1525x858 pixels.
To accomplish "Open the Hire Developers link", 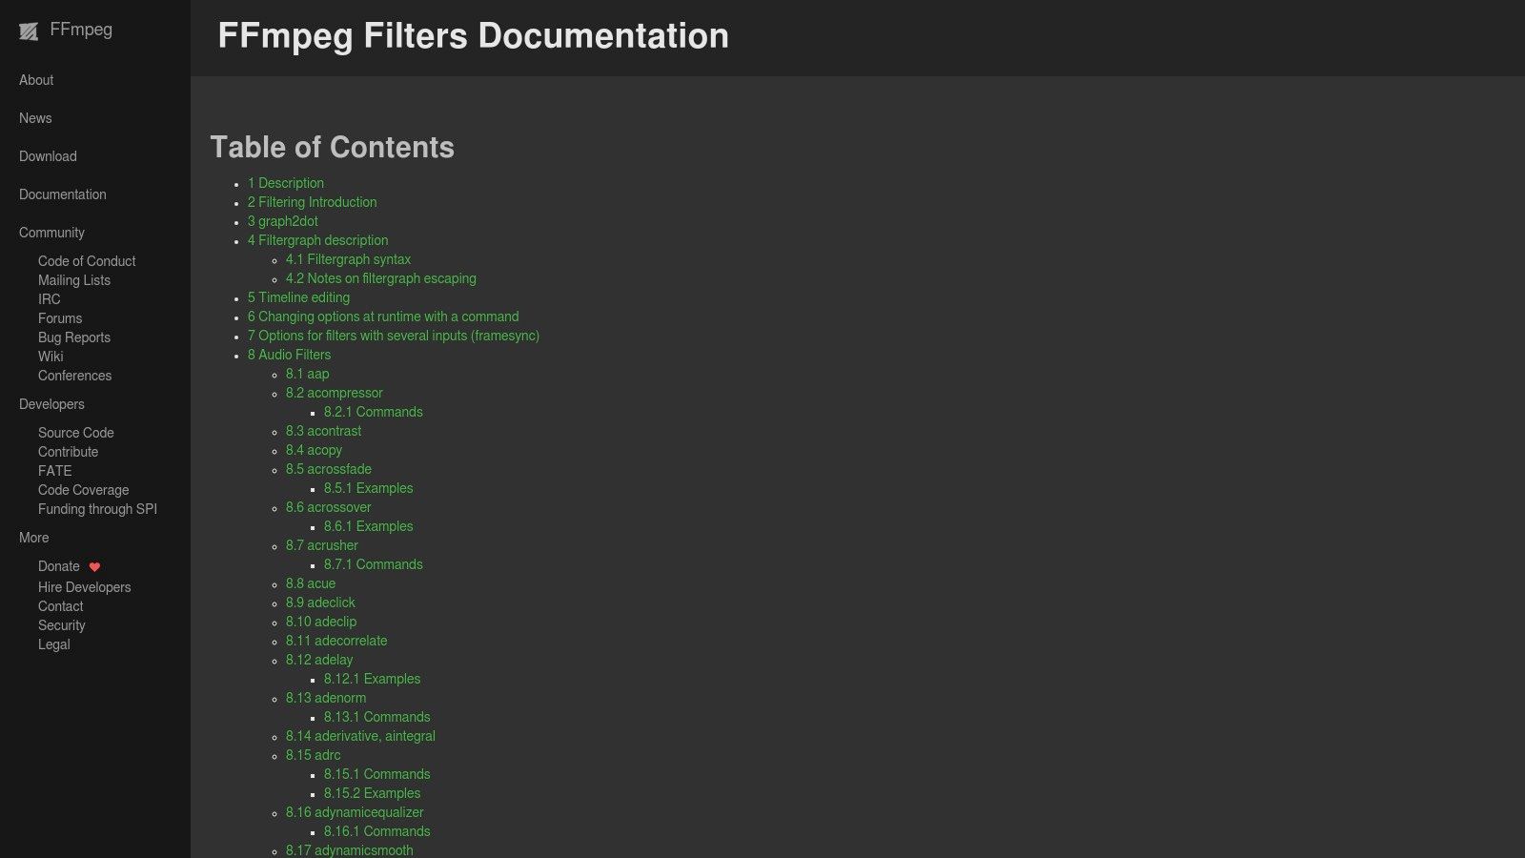I will point(84,587).
